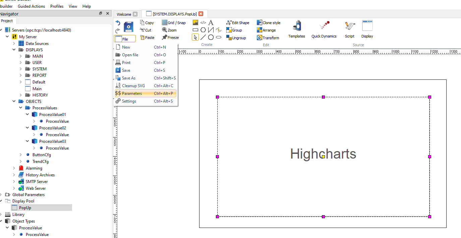Screen dimensions: 461x238
Task: Click the redo arrow icon
Action: 118,31
